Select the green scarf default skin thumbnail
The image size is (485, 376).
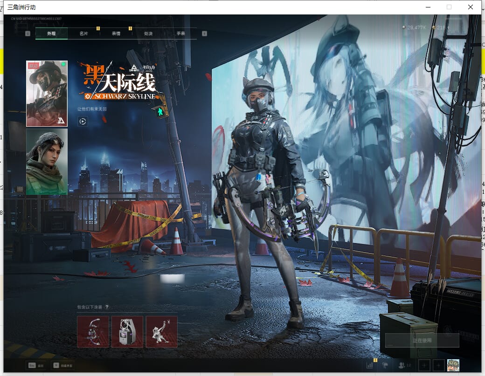(x=47, y=162)
